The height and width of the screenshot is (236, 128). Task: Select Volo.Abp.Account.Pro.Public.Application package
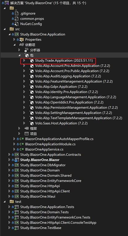pyautogui.click(x=72, y=71)
